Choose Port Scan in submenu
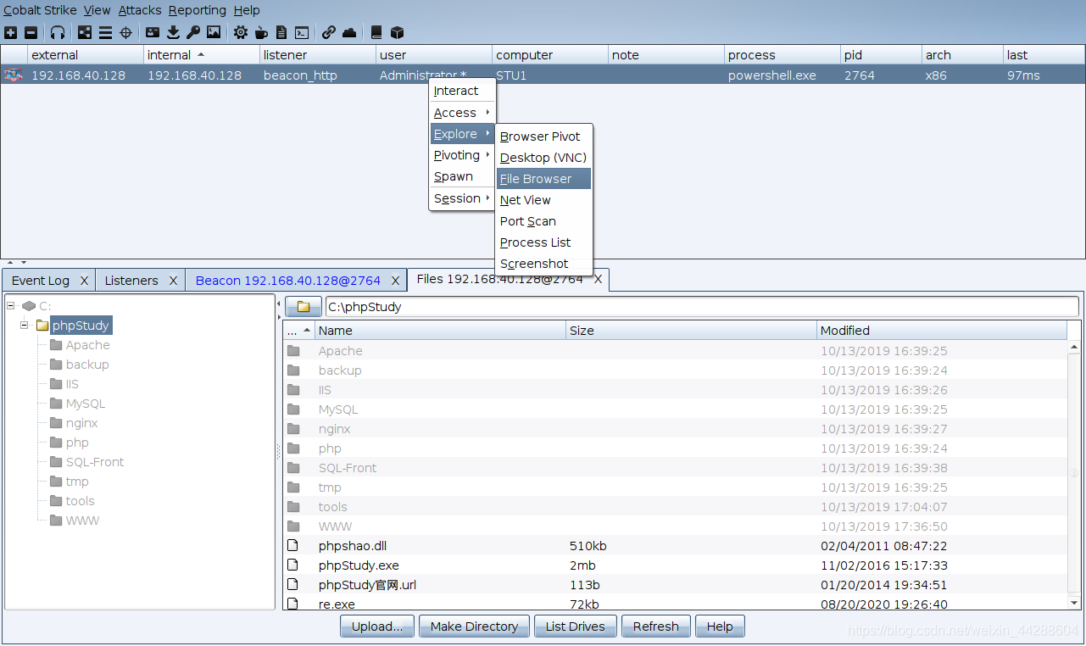 543,221
